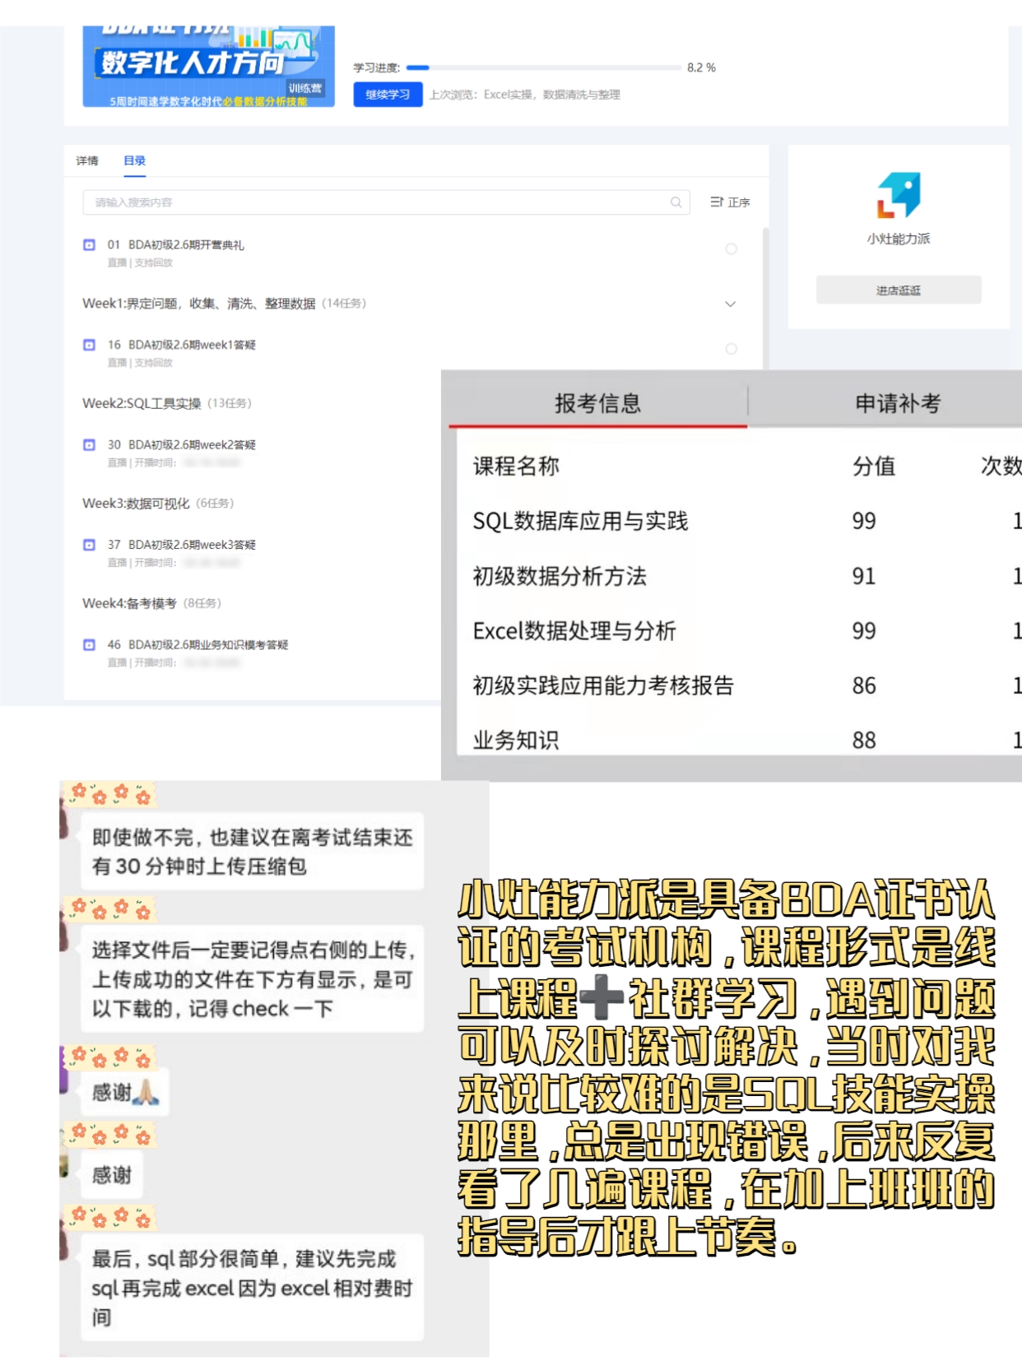Select the 申请补考 tab
The width and height of the screenshot is (1022, 1366).
(898, 403)
